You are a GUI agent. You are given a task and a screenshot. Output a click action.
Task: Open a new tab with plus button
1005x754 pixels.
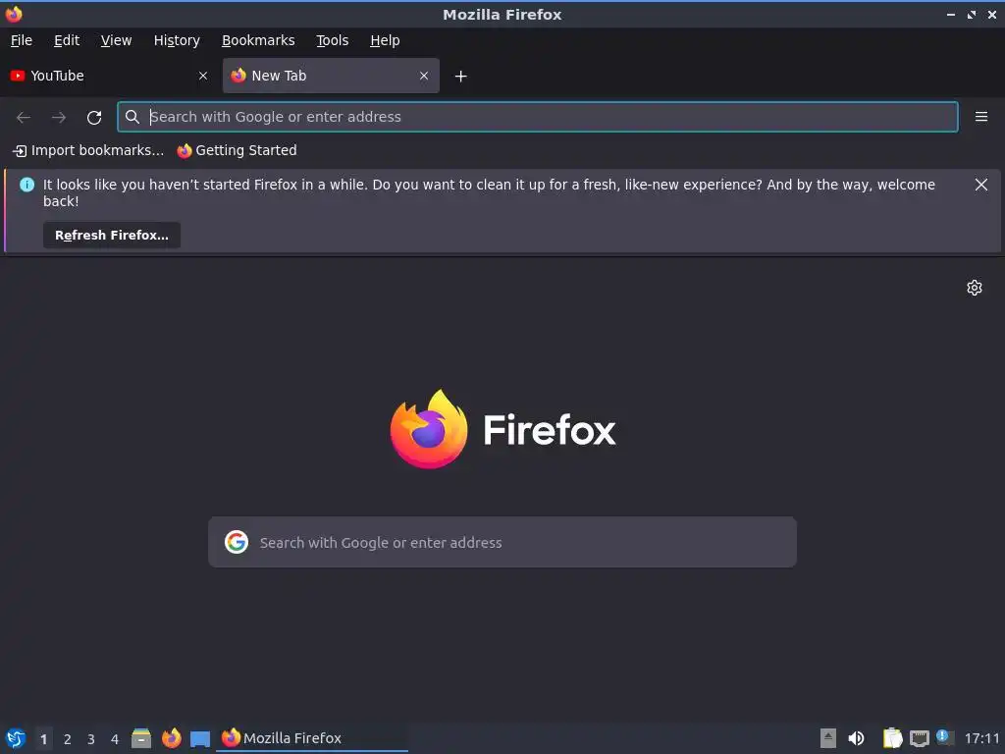click(461, 77)
